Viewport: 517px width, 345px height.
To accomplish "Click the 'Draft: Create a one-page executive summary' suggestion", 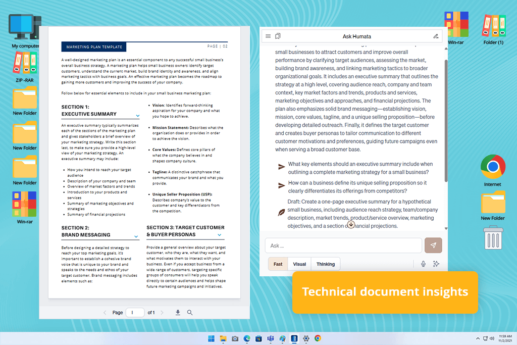I will 363,214.
